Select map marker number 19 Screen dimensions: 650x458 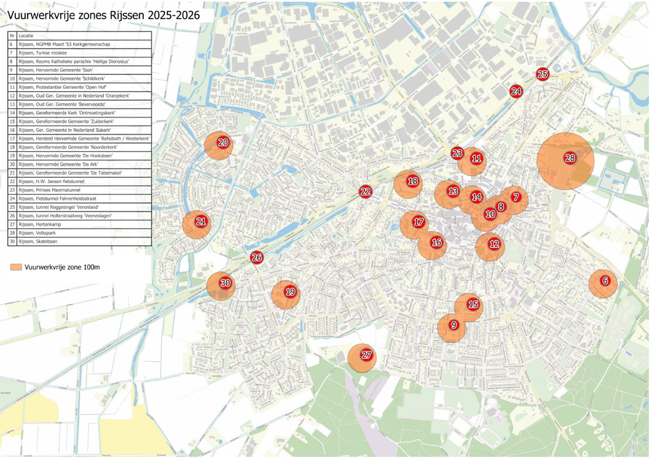(x=290, y=291)
